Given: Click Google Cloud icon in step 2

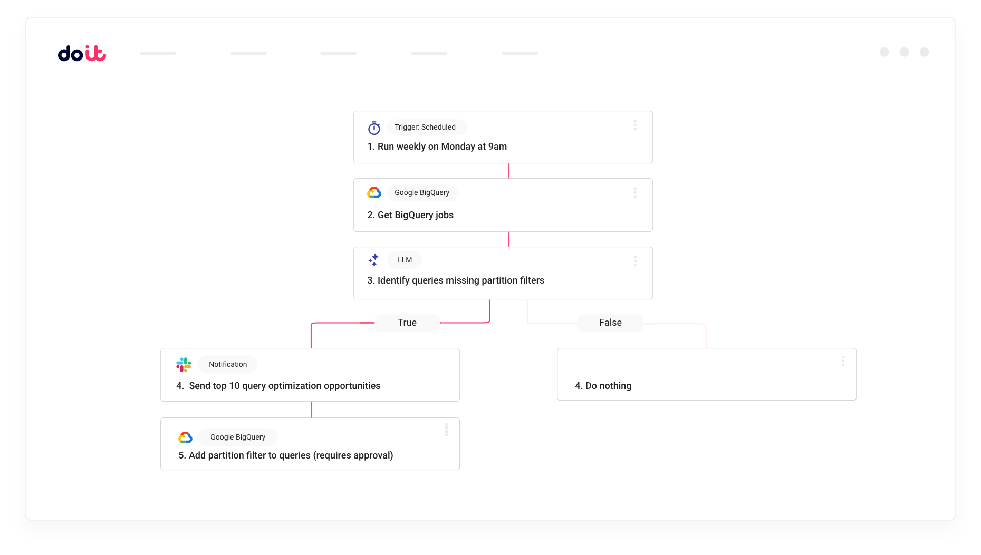Looking at the screenshot, I should (374, 193).
